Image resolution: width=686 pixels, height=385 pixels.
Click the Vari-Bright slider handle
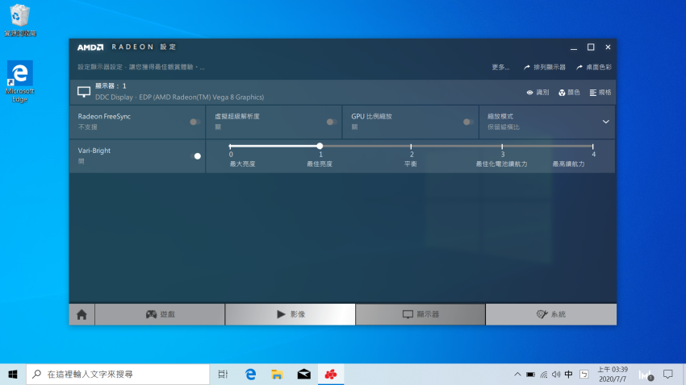pyautogui.click(x=320, y=146)
